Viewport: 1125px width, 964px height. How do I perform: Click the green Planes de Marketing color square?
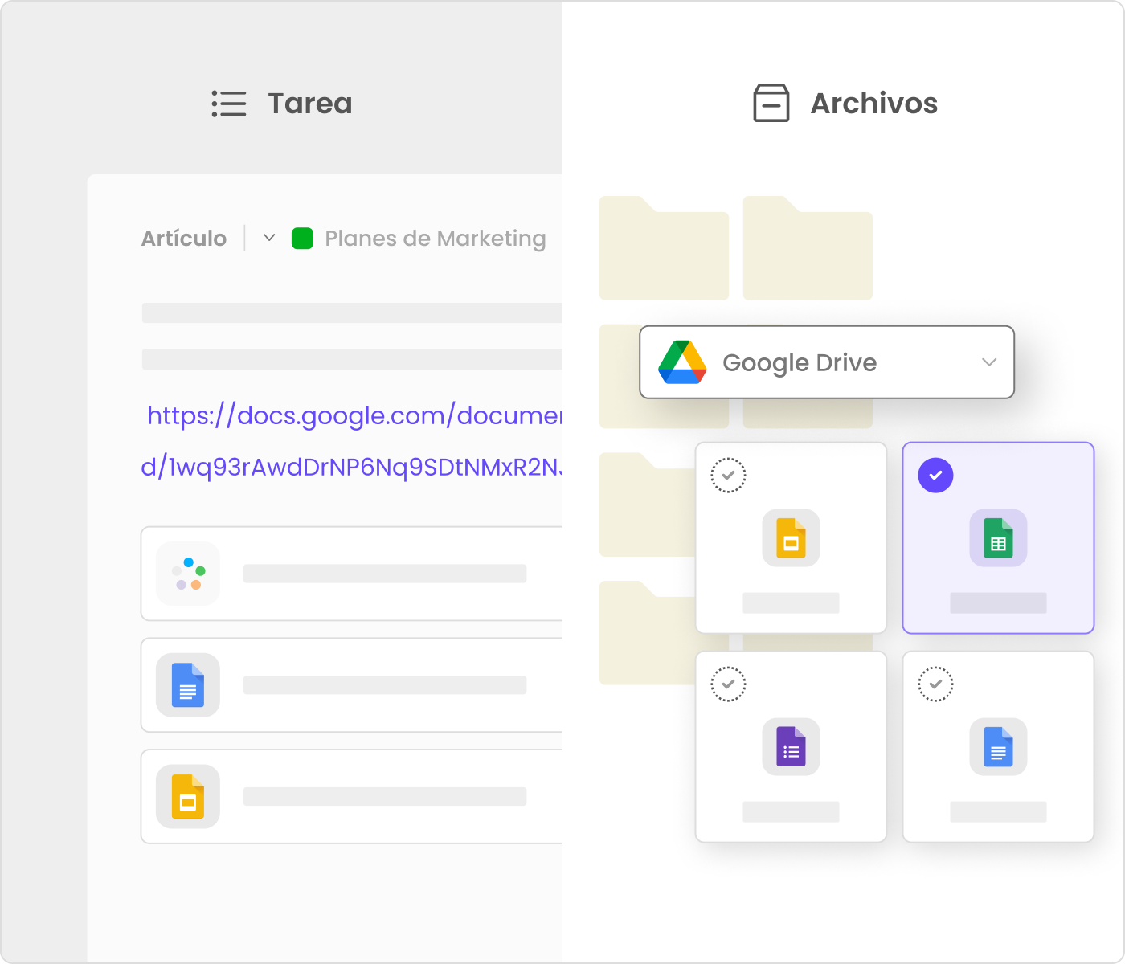coord(302,239)
